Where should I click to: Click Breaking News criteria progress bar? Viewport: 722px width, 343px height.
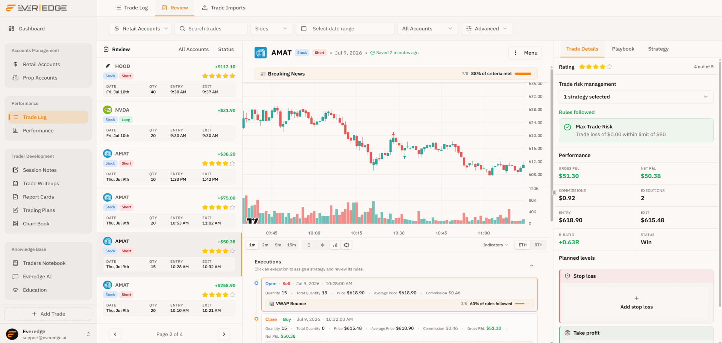point(522,74)
